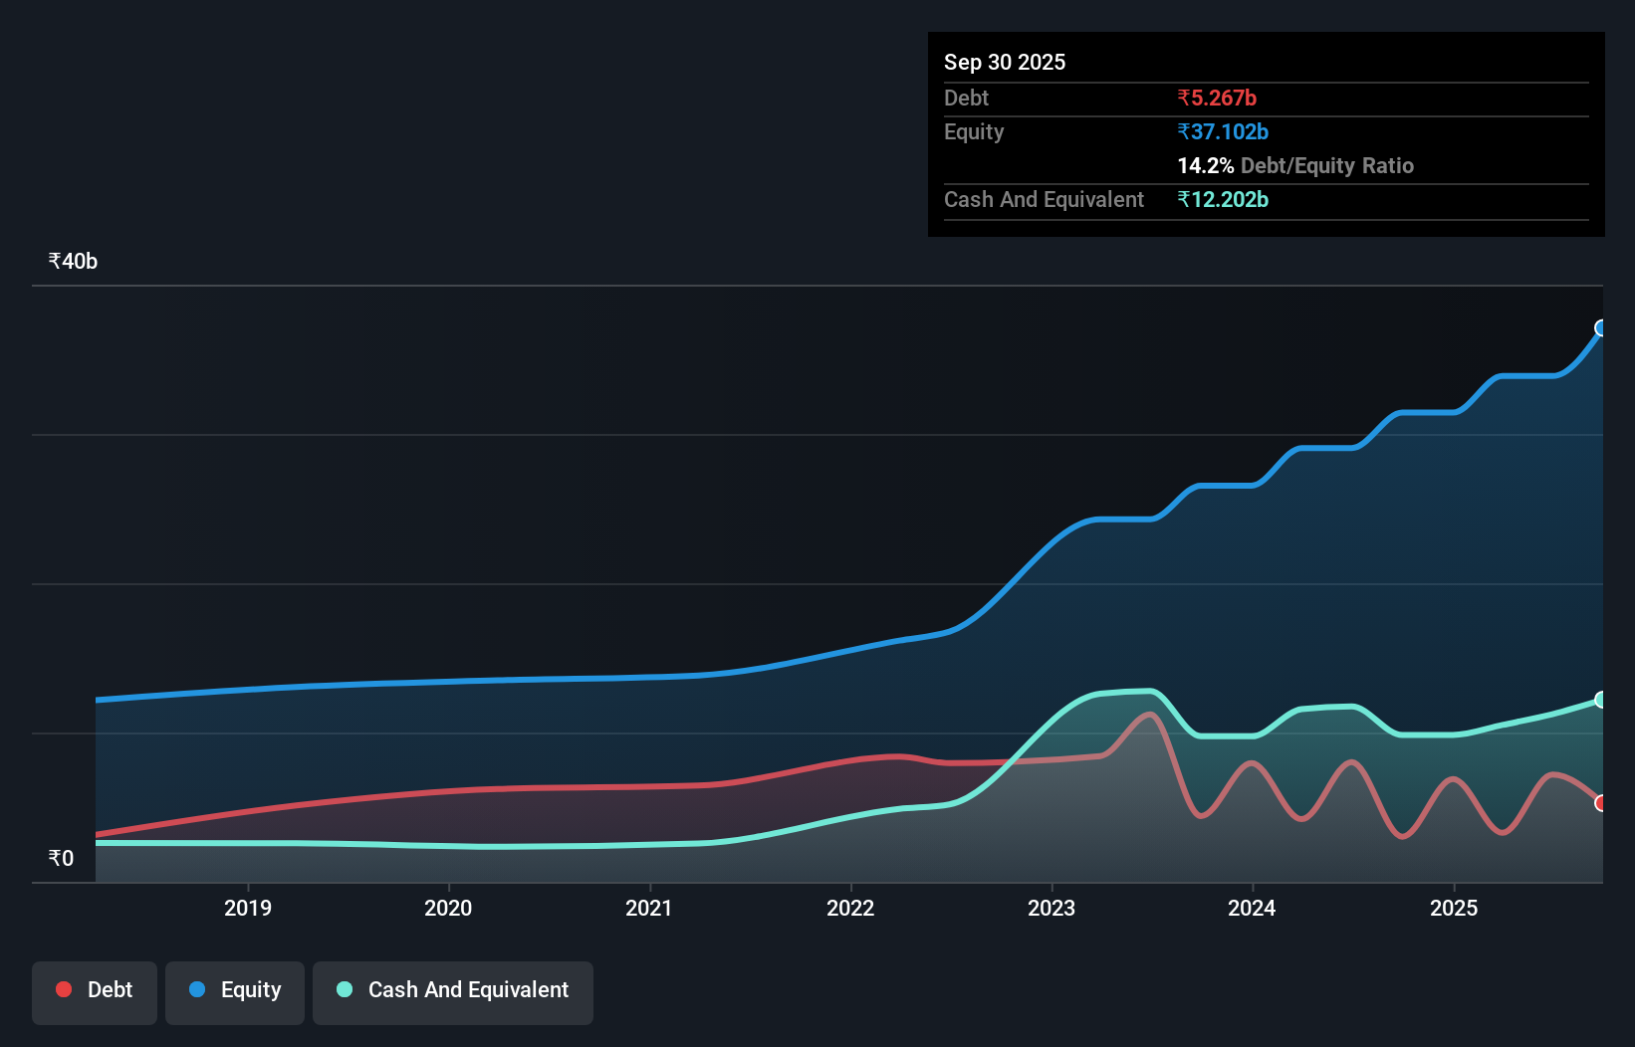1635x1047 pixels.
Task: Select the blue equity endpoint marker on the chart
Action: click(1601, 327)
